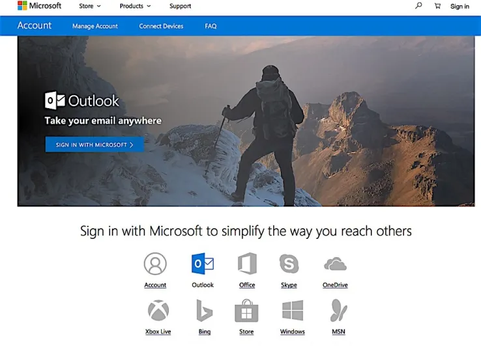Click the Microsoft logo in header

[39, 6]
